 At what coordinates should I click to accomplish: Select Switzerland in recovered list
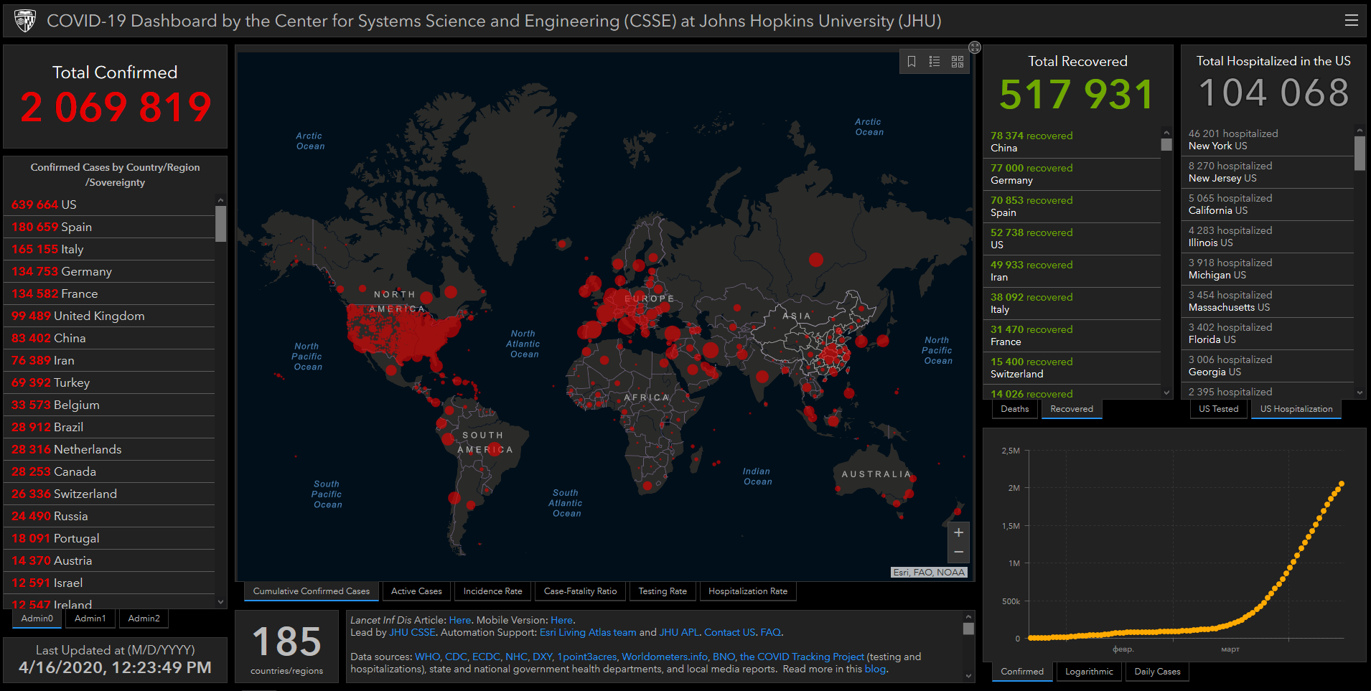1072,367
